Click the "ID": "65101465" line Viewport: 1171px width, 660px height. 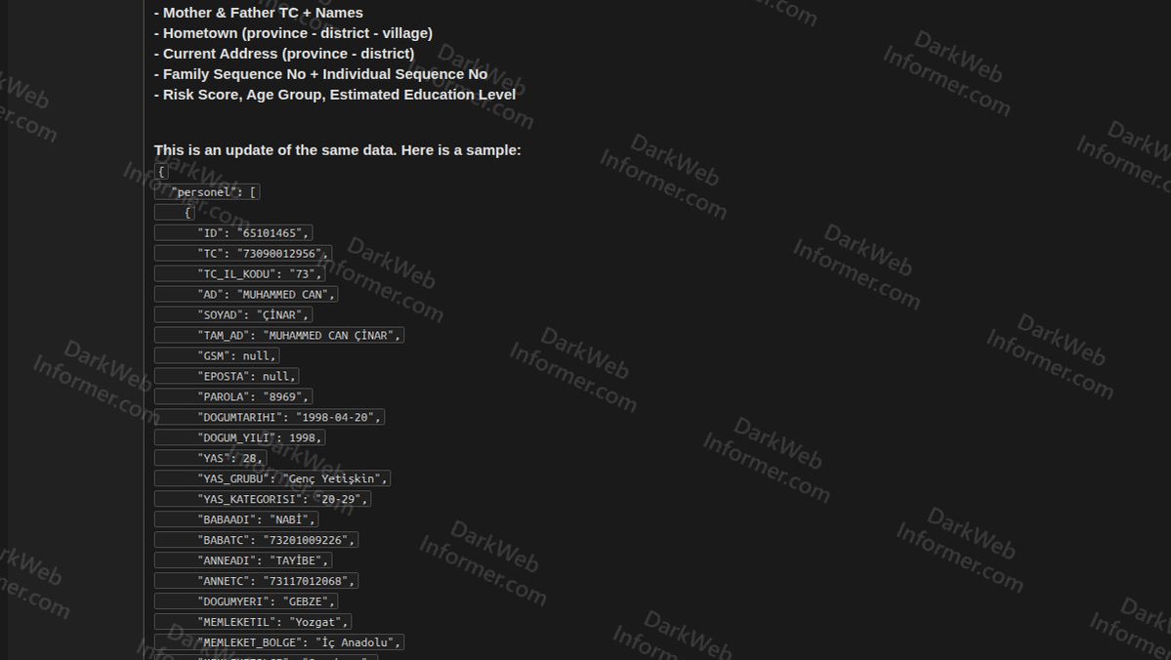[233, 233]
